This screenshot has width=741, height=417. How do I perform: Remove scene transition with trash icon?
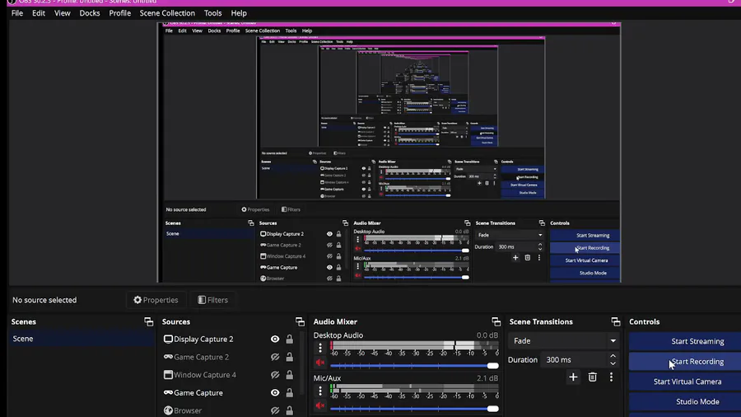(592, 377)
